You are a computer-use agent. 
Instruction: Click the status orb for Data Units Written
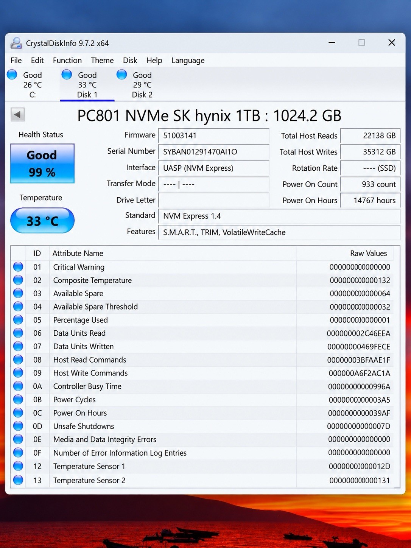tap(18, 346)
